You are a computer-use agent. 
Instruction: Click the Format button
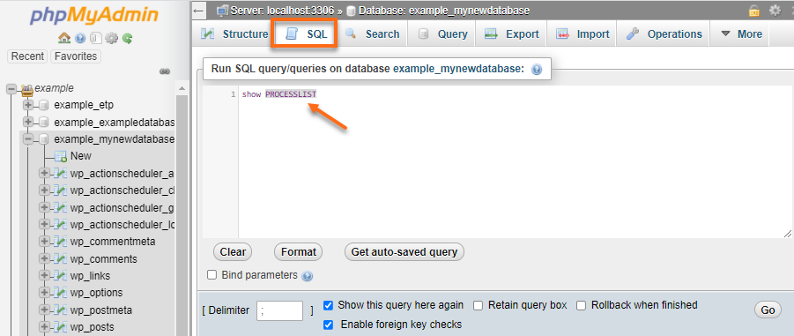coord(298,252)
